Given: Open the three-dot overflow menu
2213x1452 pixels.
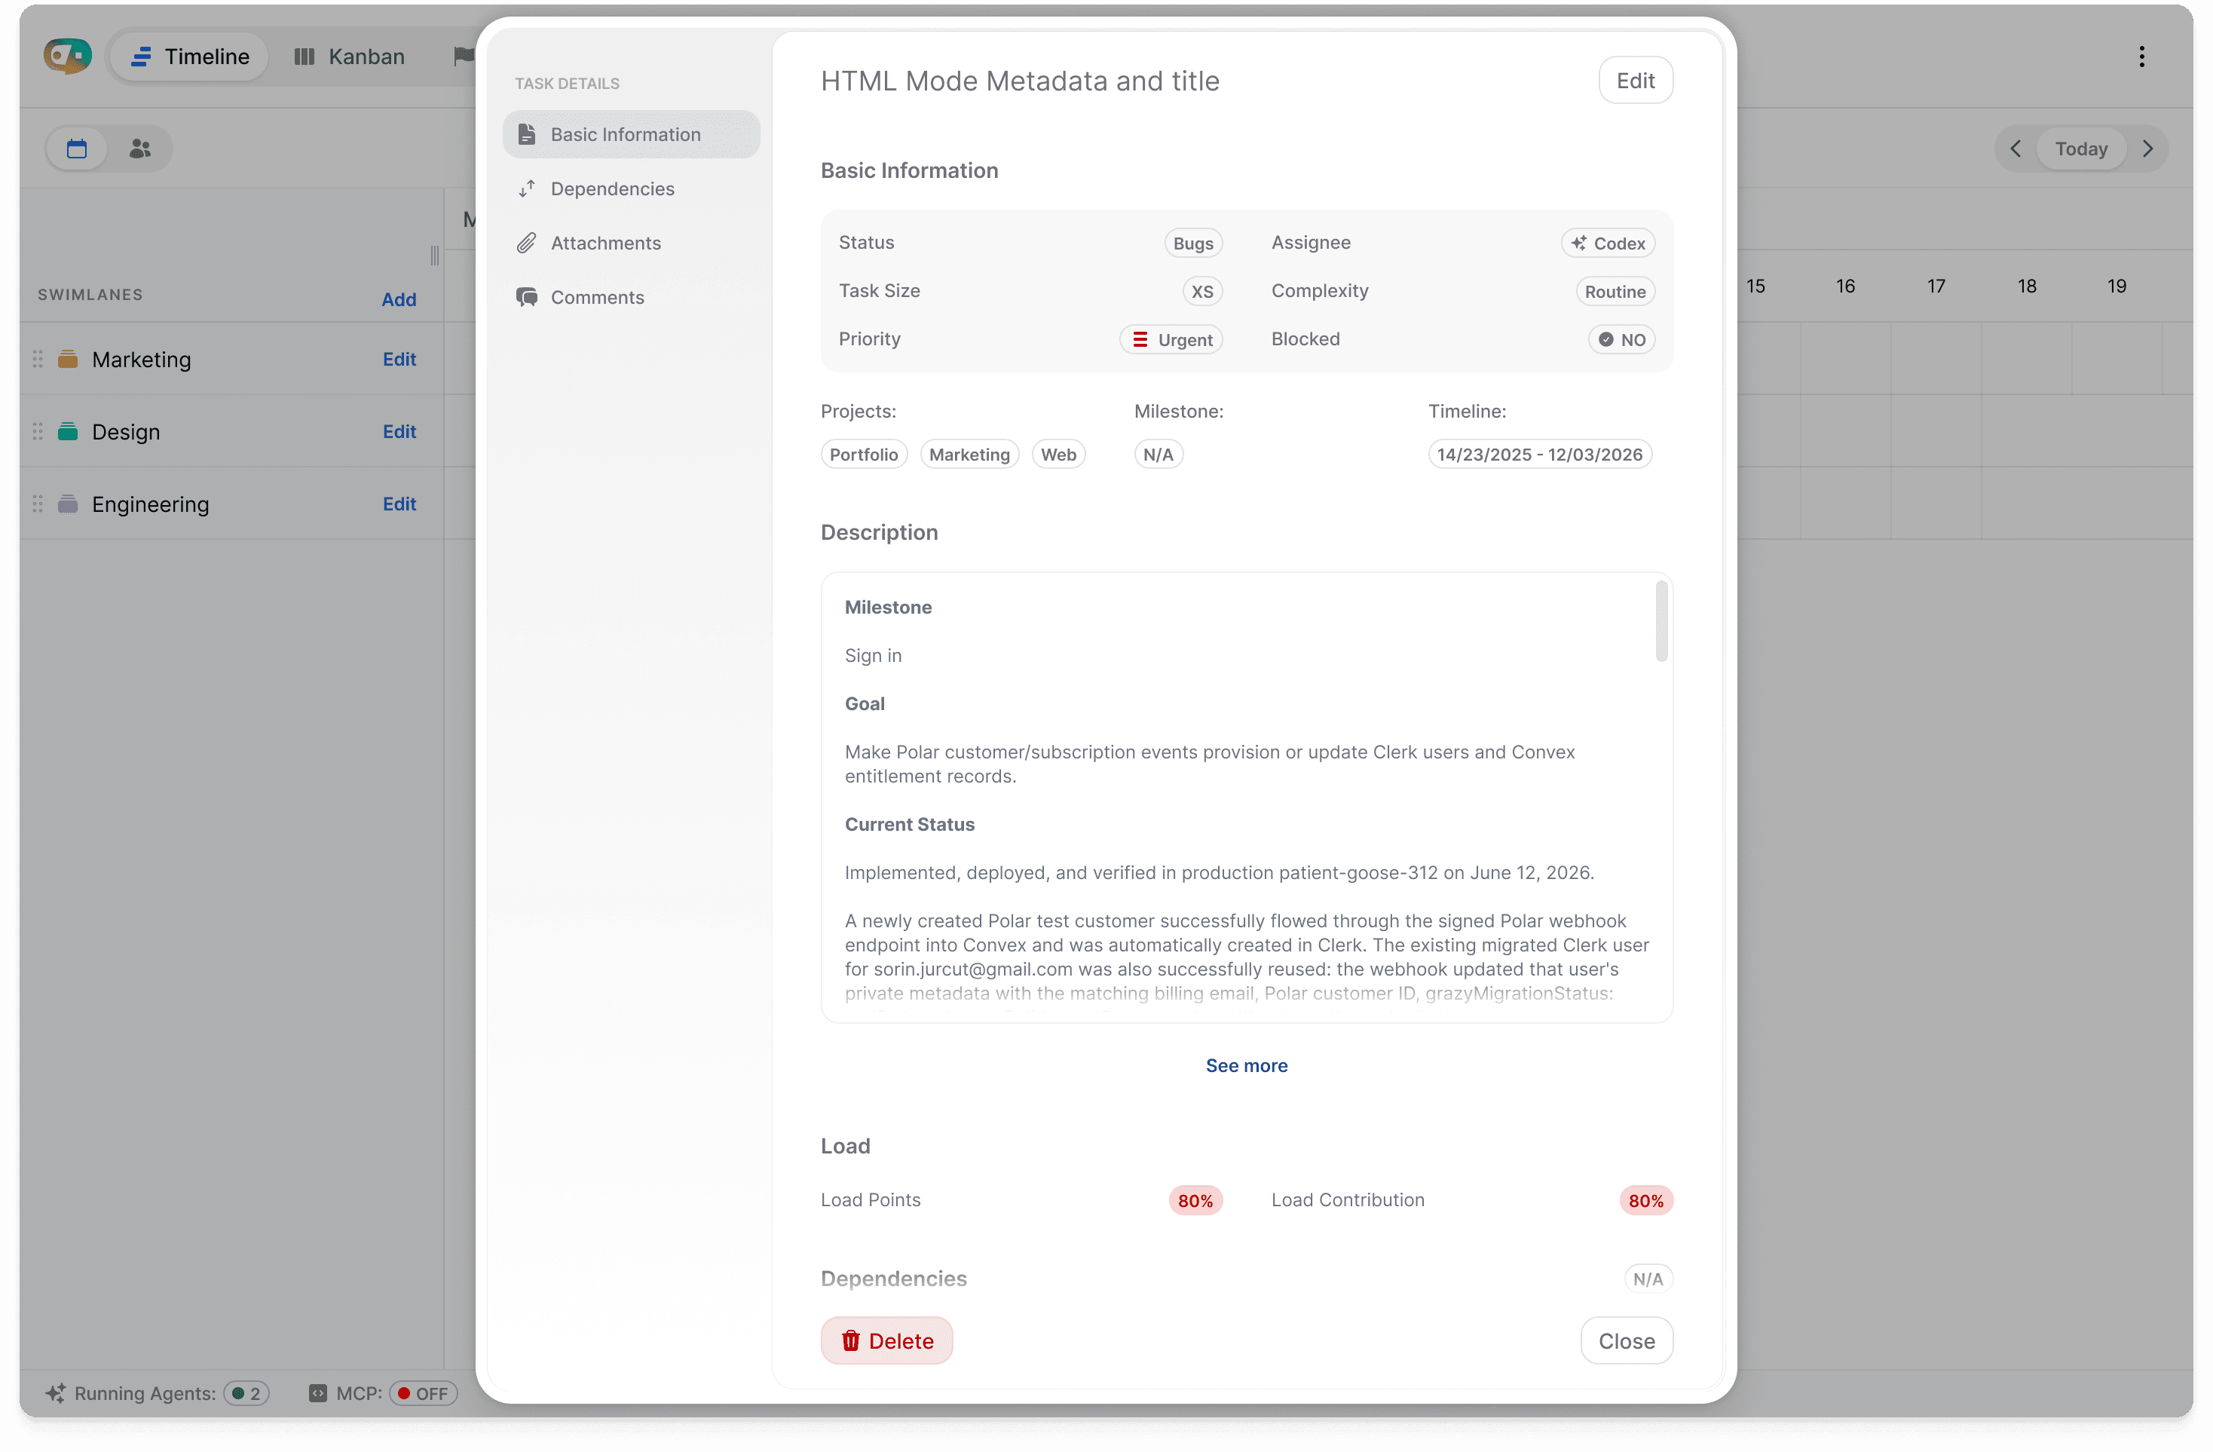Looking at the screenshot, I should (2141, 57).
